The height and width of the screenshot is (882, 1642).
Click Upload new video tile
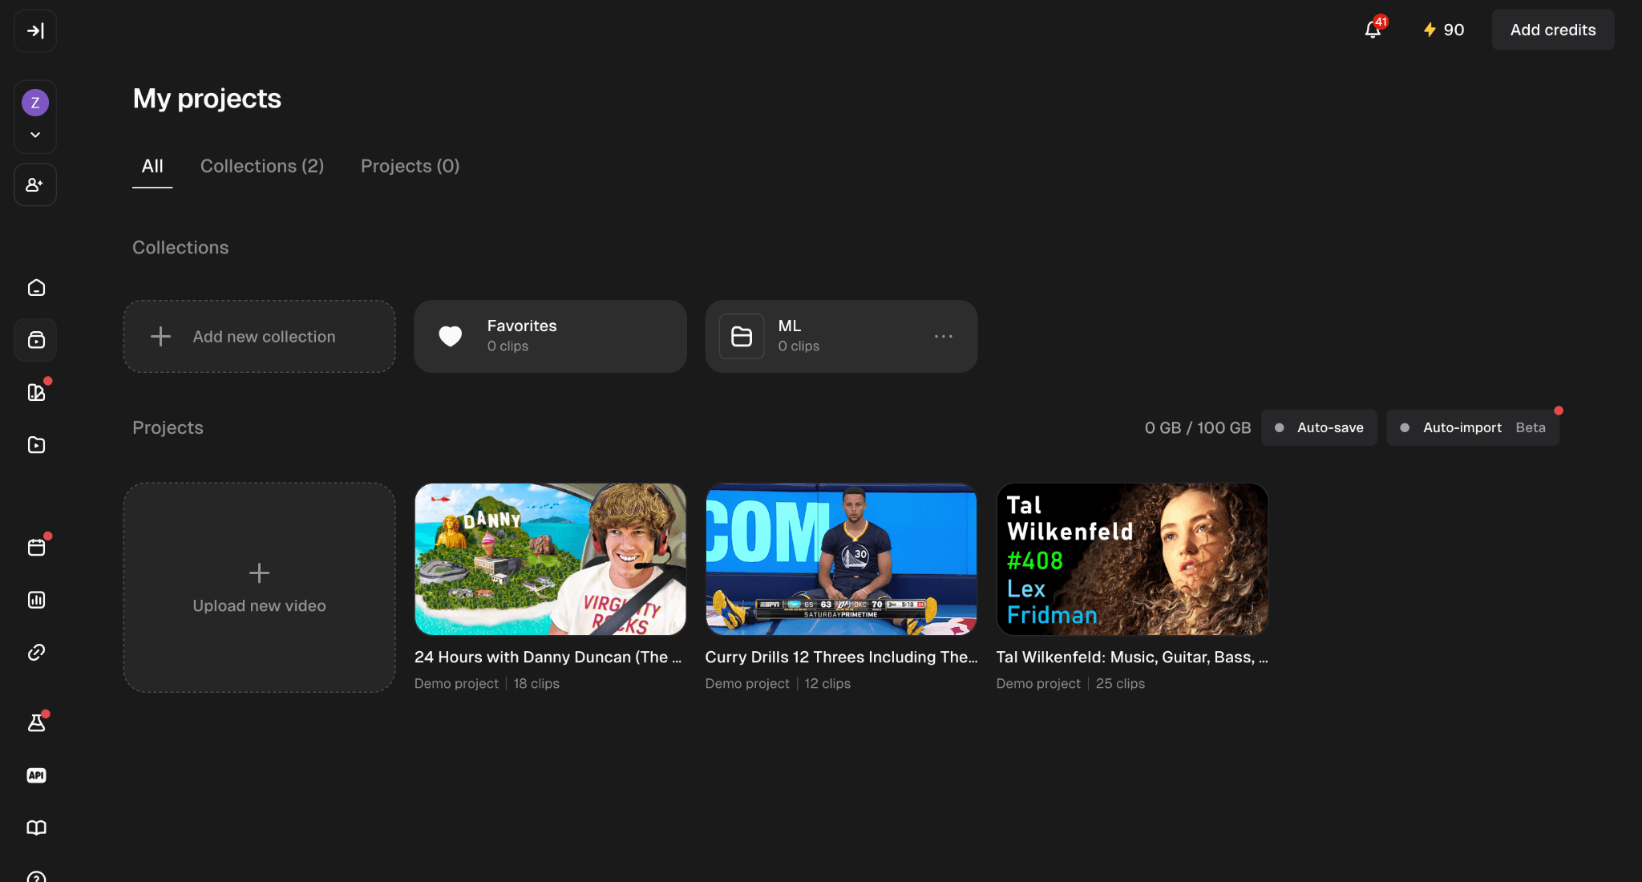(x=259, y=588)
